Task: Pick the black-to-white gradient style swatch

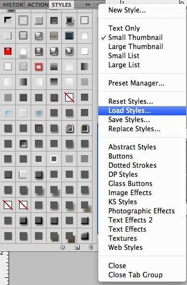Action: pos(84,66)
